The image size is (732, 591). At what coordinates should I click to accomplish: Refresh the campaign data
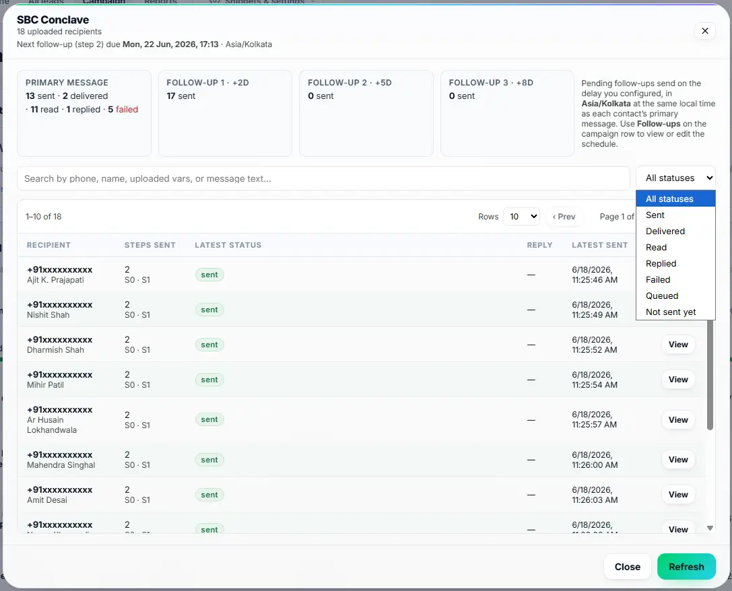(x=686, y=567)
